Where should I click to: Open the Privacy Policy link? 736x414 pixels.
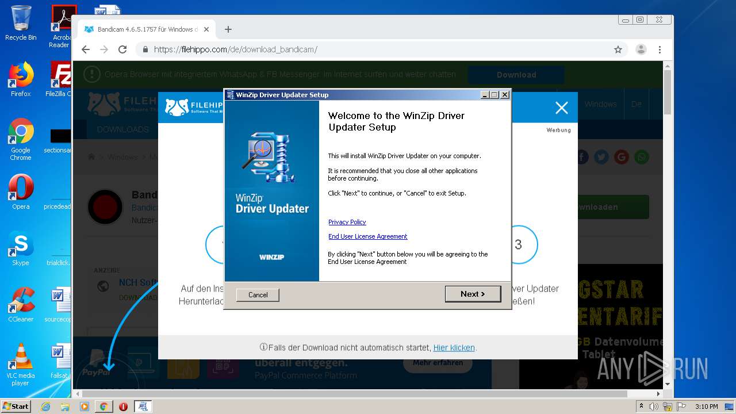pyautogui.click(x=347, y=222)
